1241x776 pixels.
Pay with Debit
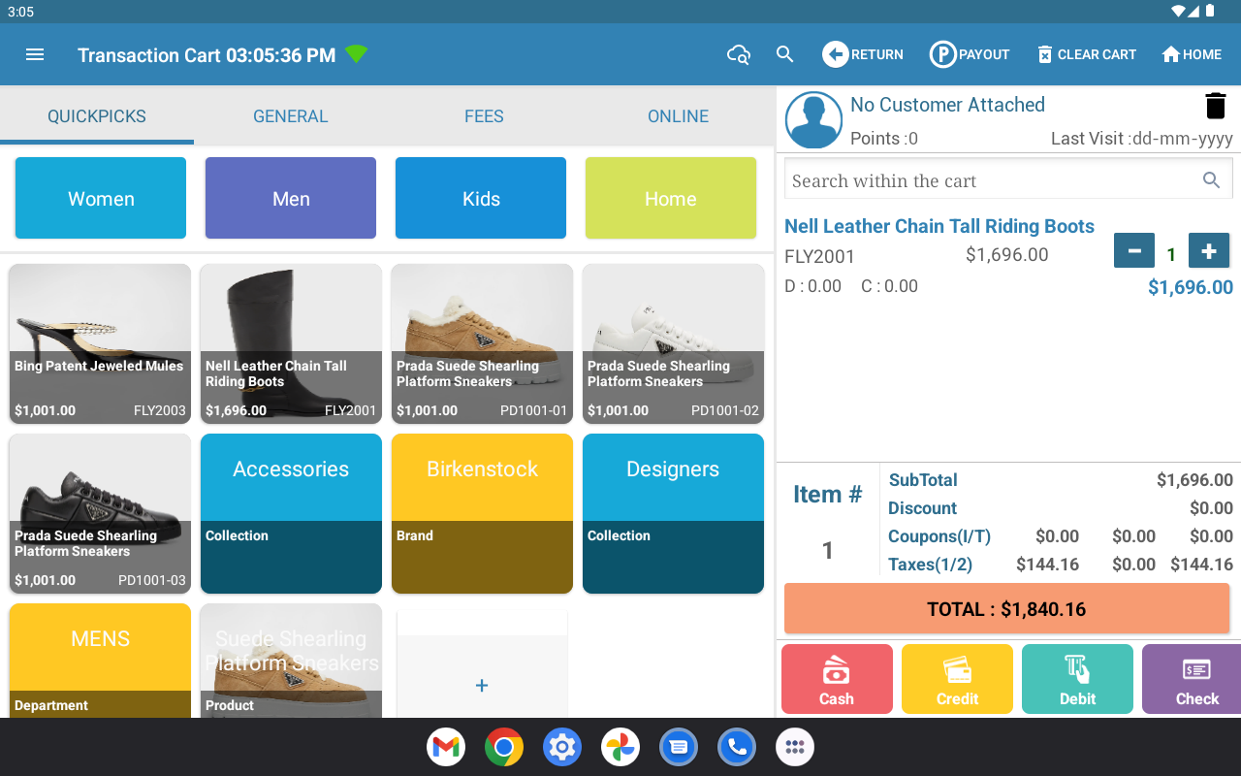[x=1077, y=679]
